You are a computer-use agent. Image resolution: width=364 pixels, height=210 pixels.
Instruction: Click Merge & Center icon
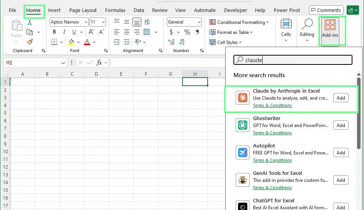click(147, 32)
